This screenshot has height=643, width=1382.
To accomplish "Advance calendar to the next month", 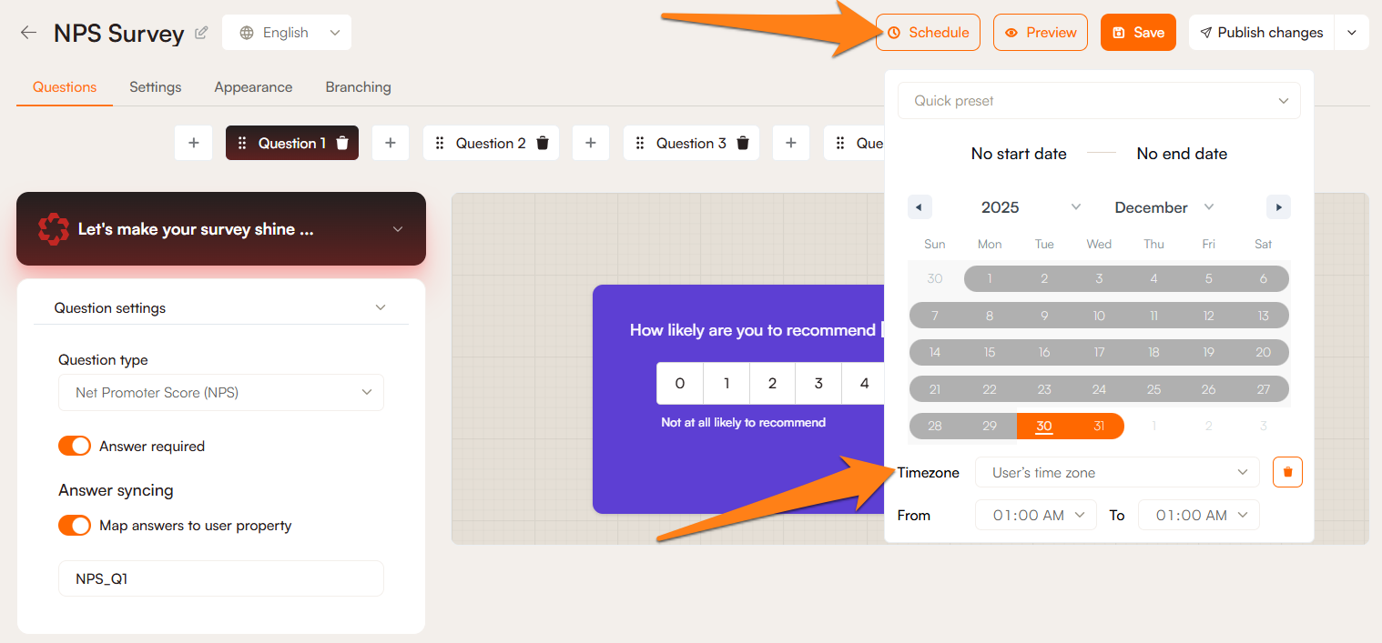I will coord(1278,207).
